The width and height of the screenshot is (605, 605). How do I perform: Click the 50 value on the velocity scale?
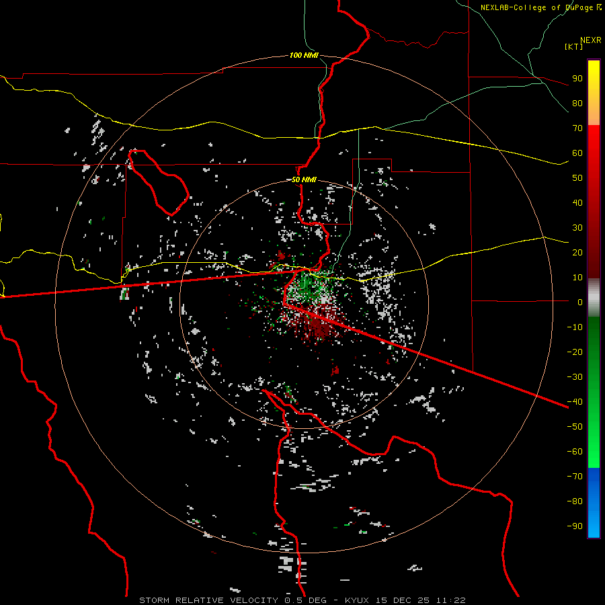tap(577, 178)
